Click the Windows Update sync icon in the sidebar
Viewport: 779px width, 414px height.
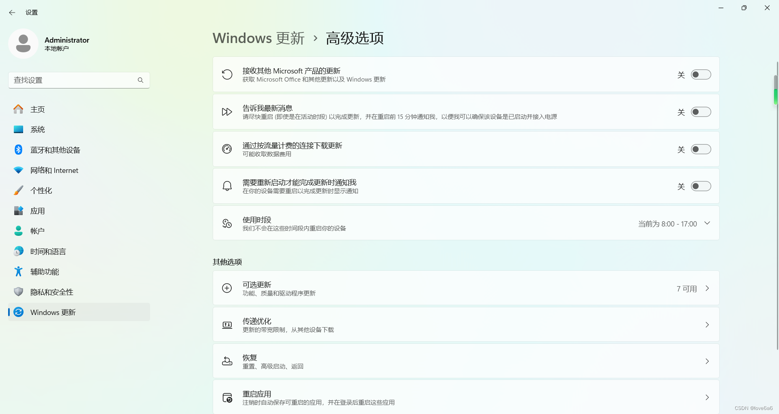click(18, 312)
